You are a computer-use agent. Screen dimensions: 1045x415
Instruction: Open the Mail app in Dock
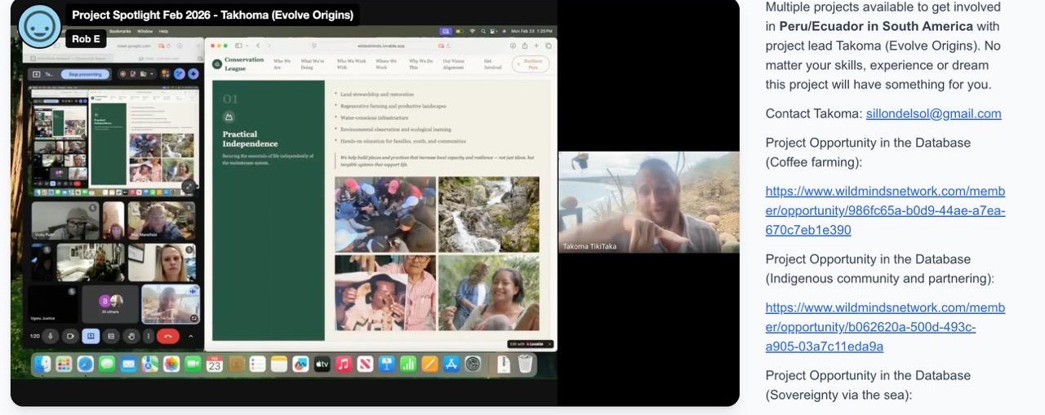[128, 364]
